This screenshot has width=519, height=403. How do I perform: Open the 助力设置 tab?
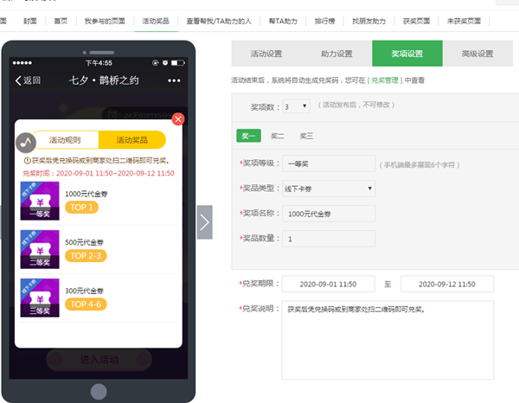click(x=337, y=54)
